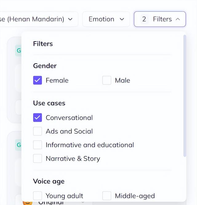Screen dimensions: 197x205
Task: Click the Conversational label text
Action: 69,118
